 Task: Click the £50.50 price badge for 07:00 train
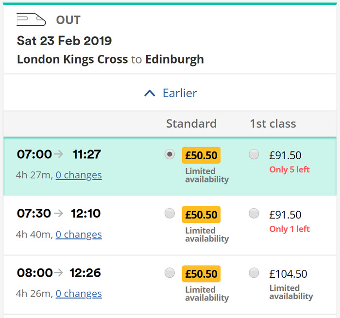[201, 155]
